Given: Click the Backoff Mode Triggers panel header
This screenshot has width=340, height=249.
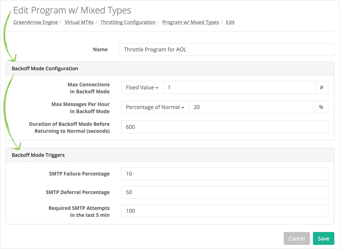Looking at the screenshot, I should point(170,155).
